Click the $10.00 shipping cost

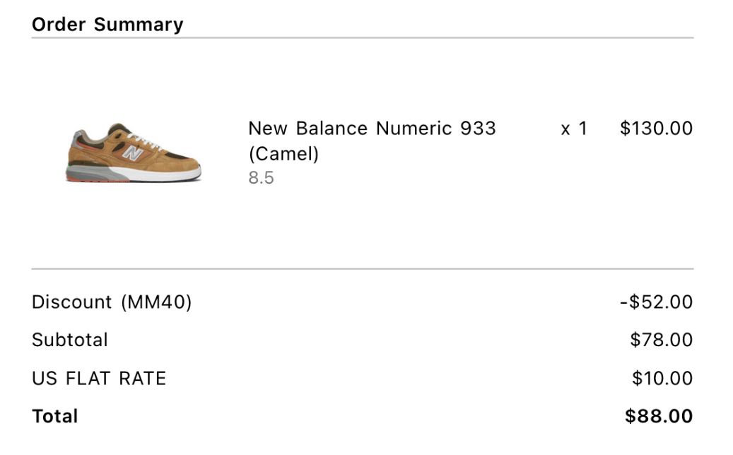(662, 378)
